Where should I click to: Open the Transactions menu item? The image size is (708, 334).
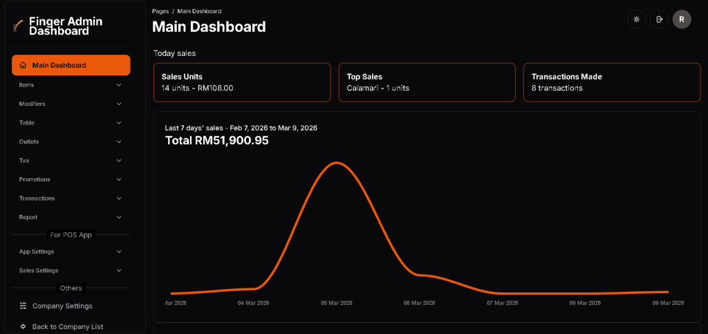click(x=71, y=198)
